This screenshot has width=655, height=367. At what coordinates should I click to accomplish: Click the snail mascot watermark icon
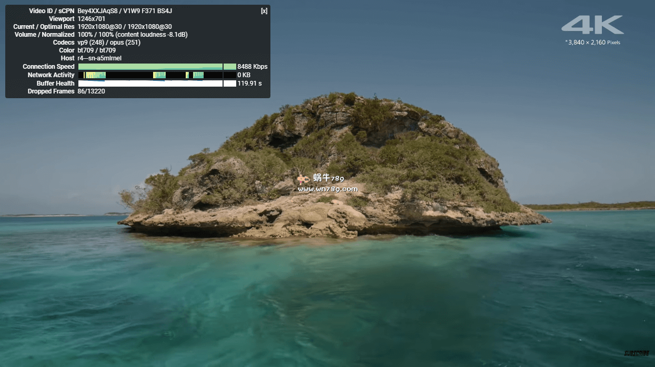(304, 179)
